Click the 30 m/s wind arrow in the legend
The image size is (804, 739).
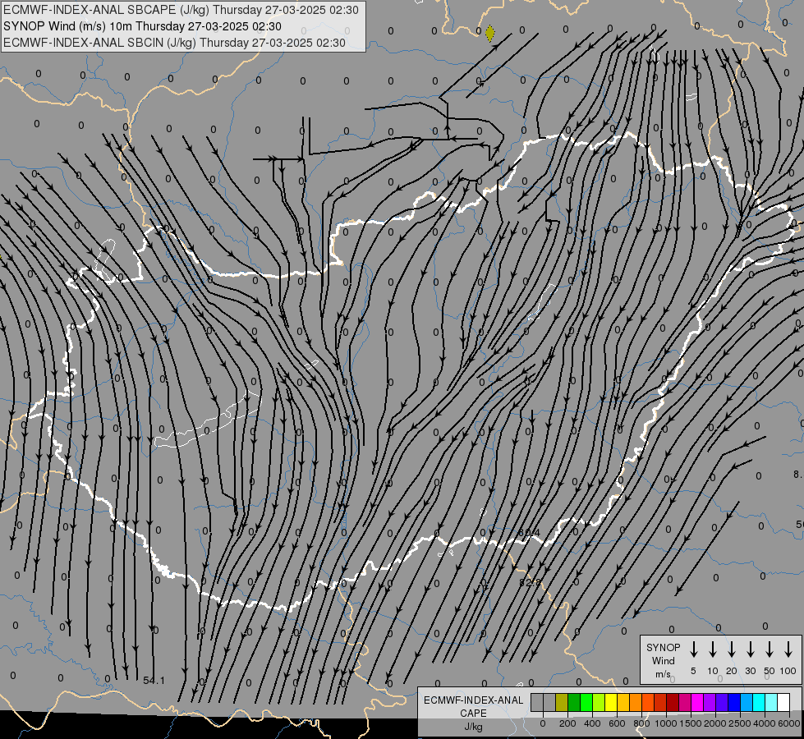tap(750, 649)
